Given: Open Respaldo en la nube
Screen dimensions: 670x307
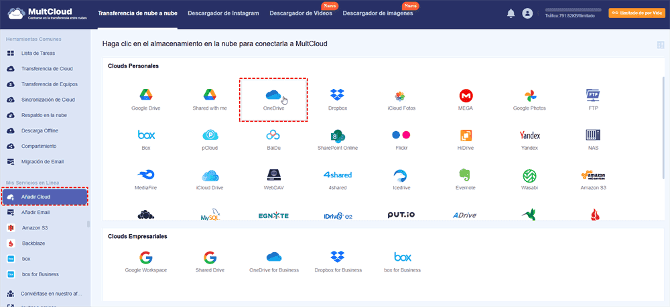Looking at the screenshot, I should point(46,115).
